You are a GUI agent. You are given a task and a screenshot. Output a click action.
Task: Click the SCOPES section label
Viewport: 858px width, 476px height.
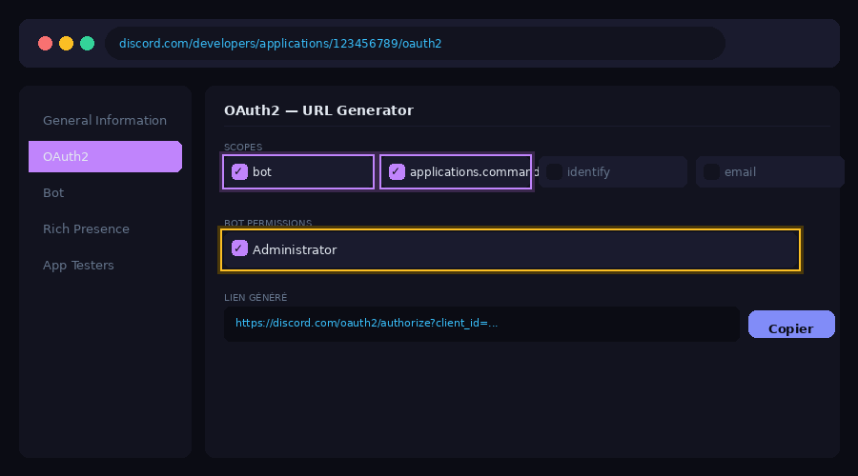(x=243, y=147)
